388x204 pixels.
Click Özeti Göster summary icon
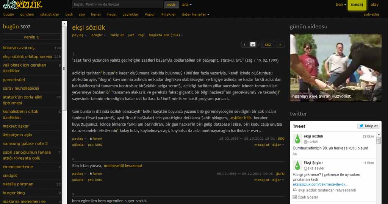point(294,197)
